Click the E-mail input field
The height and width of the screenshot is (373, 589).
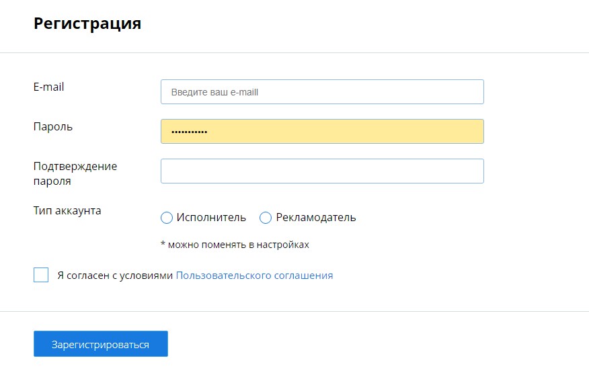(x=322, y=92)
